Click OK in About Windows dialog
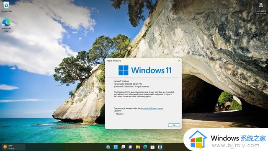The image size is (268, 151). (174, 125)
